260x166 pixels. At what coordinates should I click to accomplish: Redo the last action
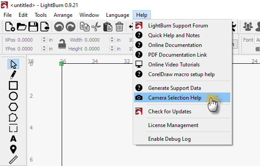pos(71,27)
